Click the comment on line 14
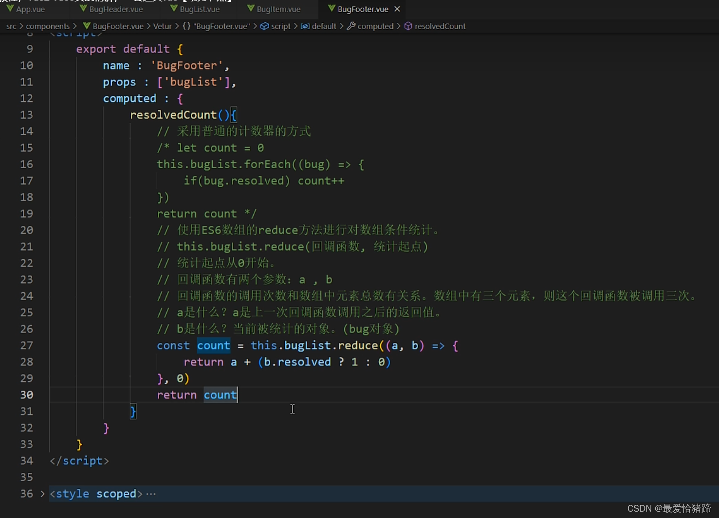The image size is (719, 518). click(234, 131)
